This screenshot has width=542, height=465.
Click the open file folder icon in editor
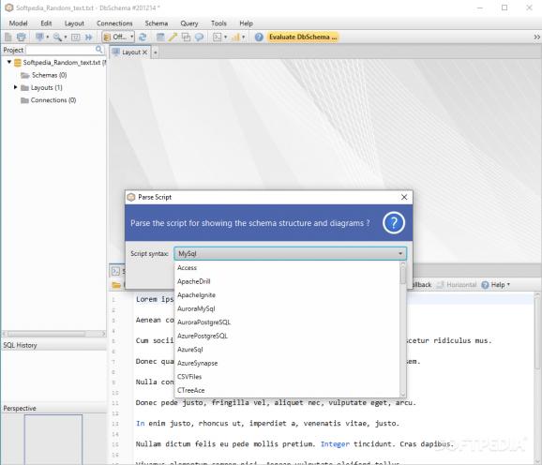coord(116,285)
